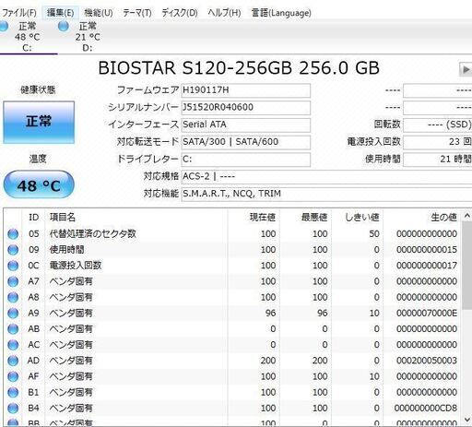The image size is (472, 427).
Task: Click threshold value 50 in row 05
Action: click(374, 234)
